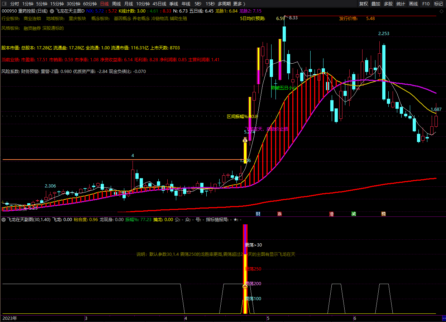Click the 叠加 overlay button
The width and height of the screenshot is (446, 322).
376,4
